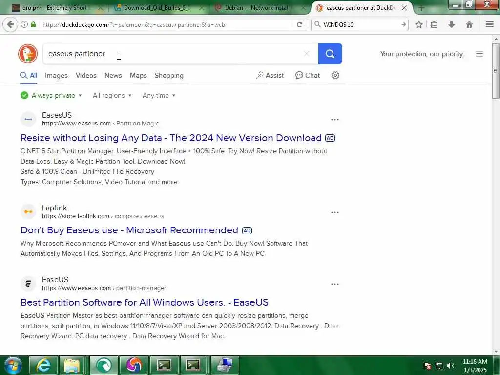Viewport: 500px width, 375px height.
Task: Open the Chat button
Action: click(308, 75)
